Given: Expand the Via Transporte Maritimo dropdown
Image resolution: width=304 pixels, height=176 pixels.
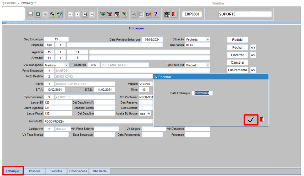Looking at the screenshot, I should (67, 65).
